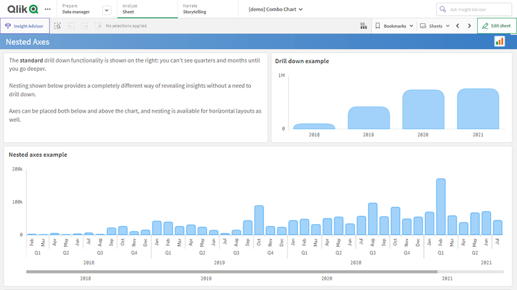Open the Sheets dropdown
517x290 pixels.
tap(434, 25)
